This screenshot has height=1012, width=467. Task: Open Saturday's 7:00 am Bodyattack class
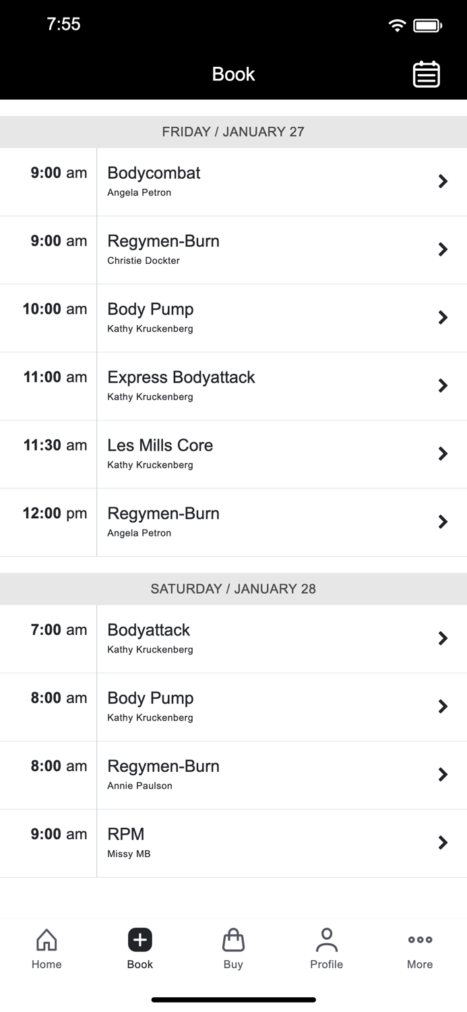233,638
